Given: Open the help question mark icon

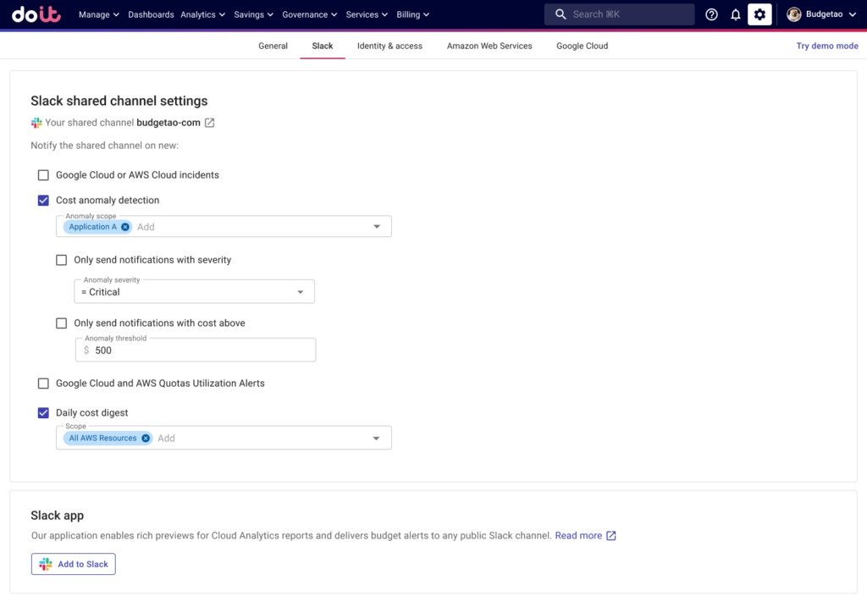Looking at the screenshot, I should point(712,14).
